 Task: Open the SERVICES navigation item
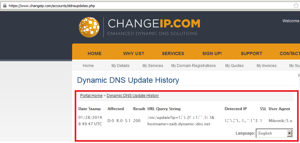click(x=173, y=53)
